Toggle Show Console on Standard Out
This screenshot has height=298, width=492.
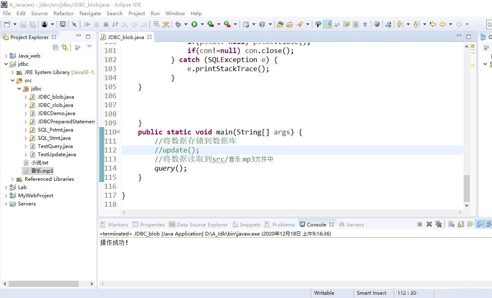point(480,224)
